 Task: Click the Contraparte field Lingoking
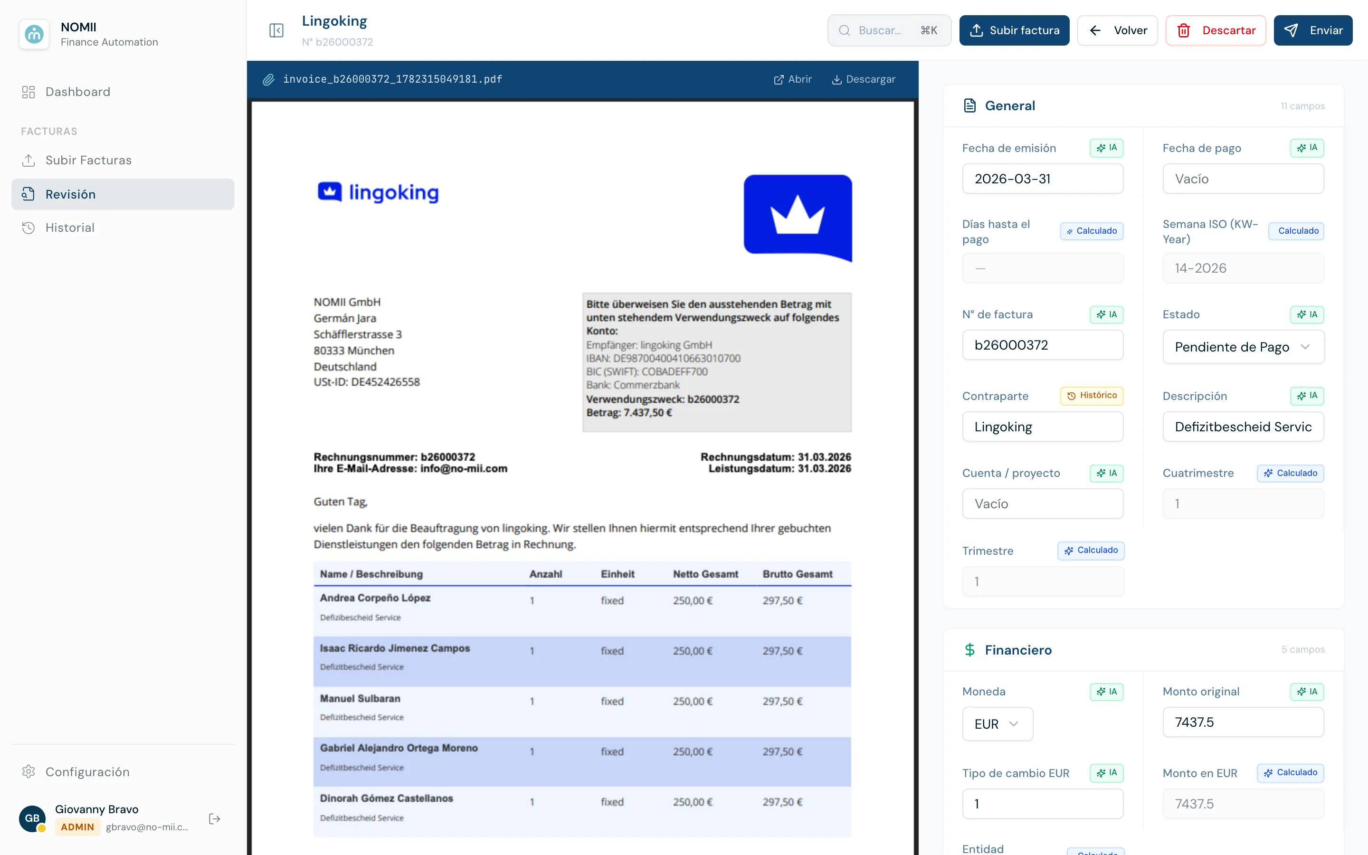point(1043,427)
